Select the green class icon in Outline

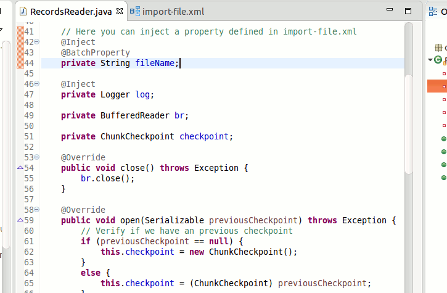[x=438, y=60]
